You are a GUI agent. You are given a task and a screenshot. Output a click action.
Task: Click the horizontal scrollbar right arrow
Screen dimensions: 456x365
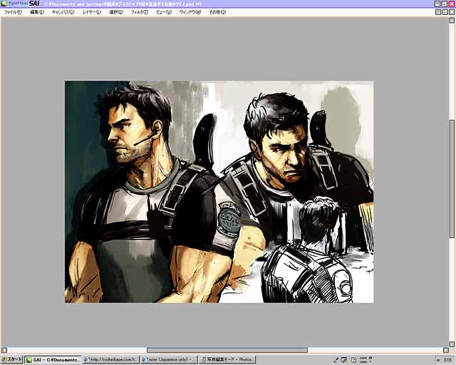tap(446, 350)
